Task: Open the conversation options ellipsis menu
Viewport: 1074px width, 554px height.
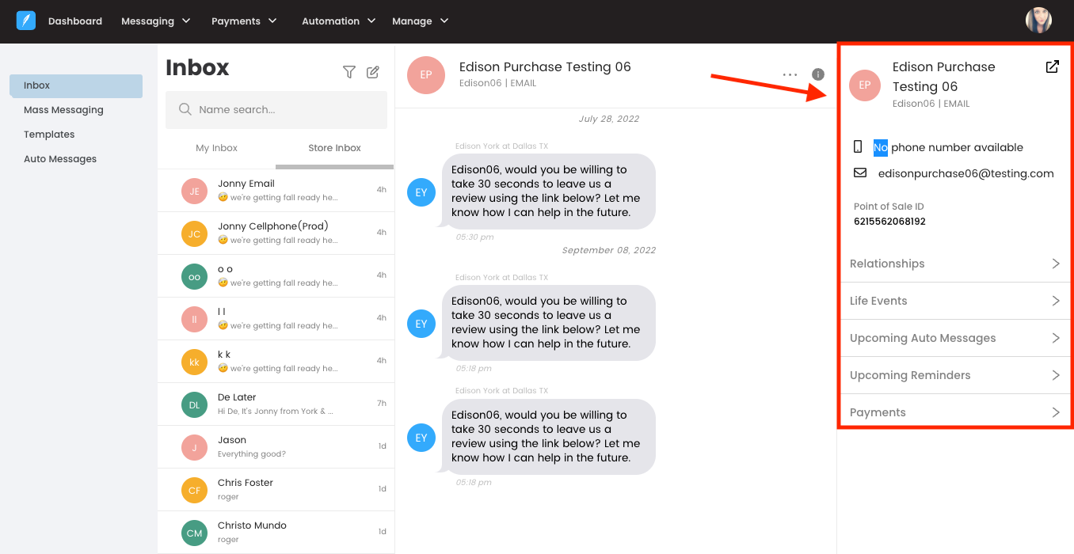Action: click(x=790, y=74)
